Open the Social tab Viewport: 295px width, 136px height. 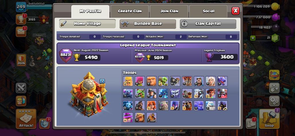pyautogui.click(x=208, y=11)
